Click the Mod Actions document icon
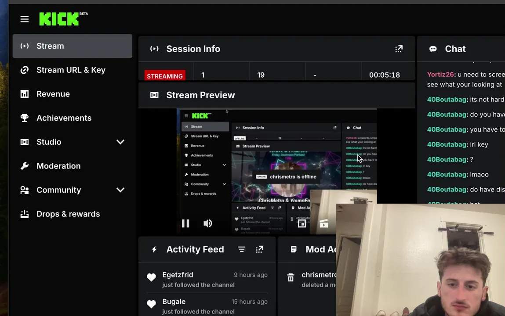The height and width of the screenshot is (316, 505). [294, 249]
